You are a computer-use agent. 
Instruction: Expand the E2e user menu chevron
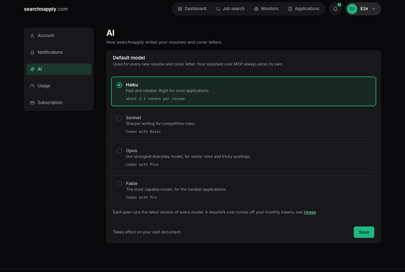pos(374,9)
